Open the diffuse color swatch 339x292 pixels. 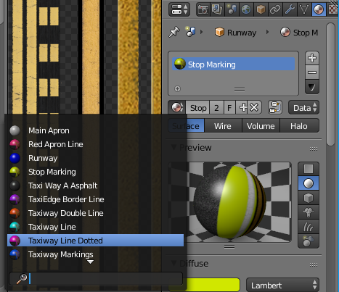213,285
